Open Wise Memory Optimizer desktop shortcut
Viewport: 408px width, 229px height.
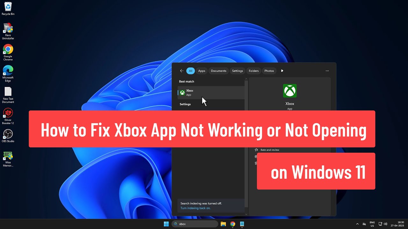click(8, 159)
